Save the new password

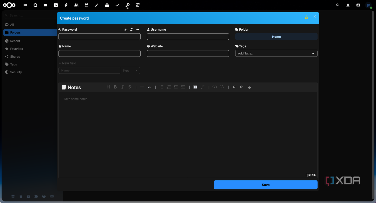point(266,185)
